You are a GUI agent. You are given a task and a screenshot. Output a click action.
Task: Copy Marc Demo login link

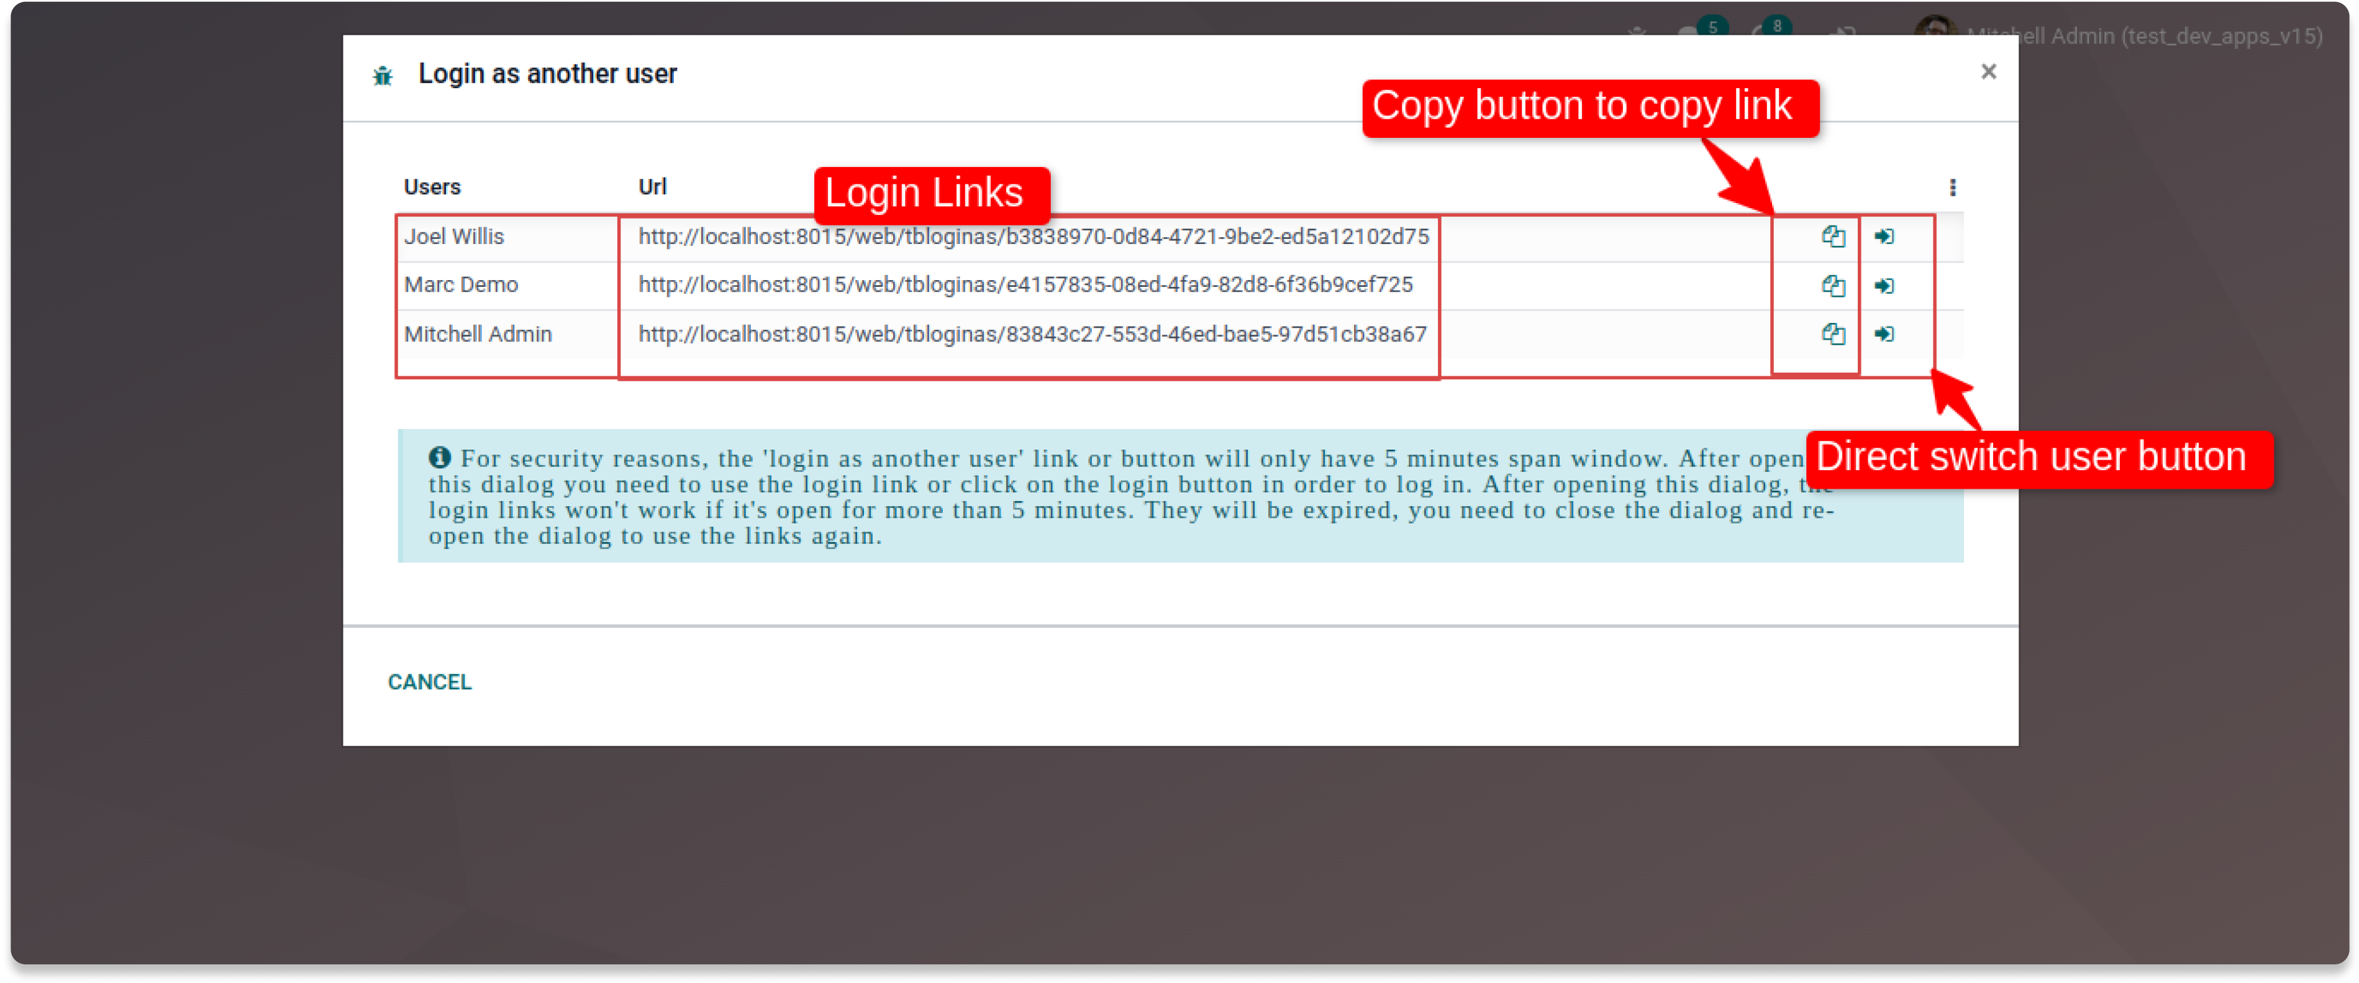(1832, 286)
